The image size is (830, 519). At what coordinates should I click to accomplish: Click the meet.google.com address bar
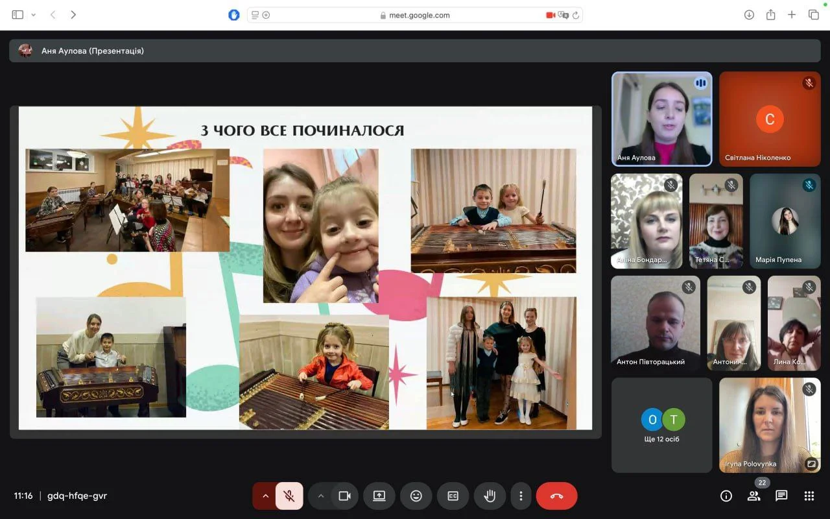(x=415, y=15)
